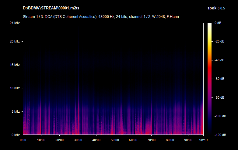Select the -80 dB color scale label
Viewport: 238px width, 150px height.
tap(219, 97)
